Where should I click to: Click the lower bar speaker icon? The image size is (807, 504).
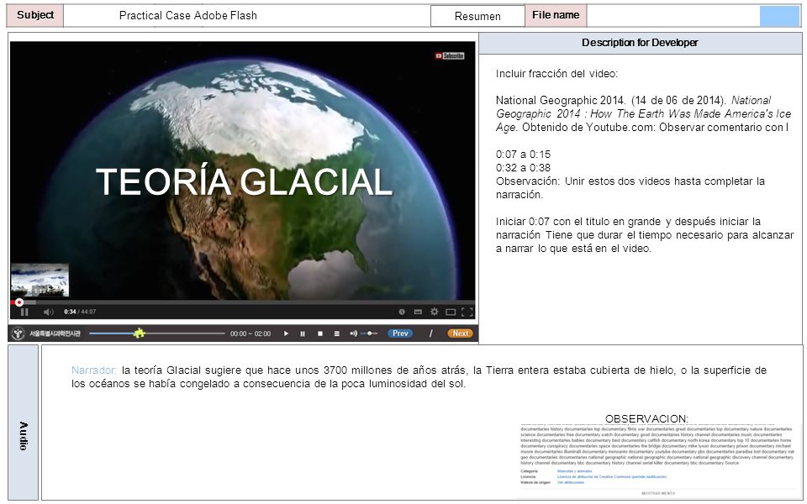coord(353,333)
